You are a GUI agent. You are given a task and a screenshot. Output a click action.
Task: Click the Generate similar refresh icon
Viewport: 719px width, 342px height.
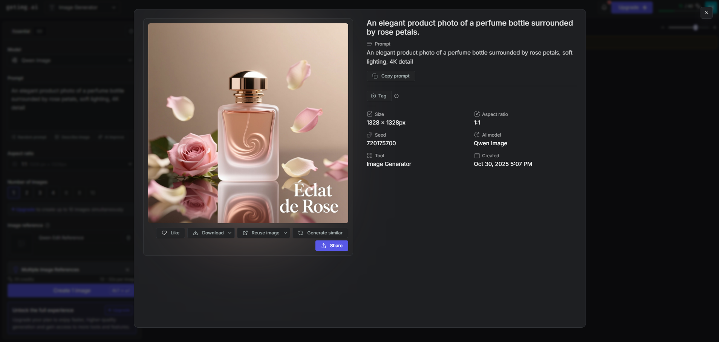[301, 233]
